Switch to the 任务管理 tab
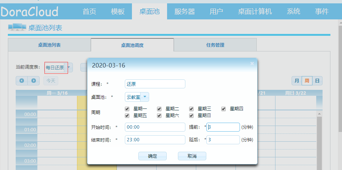The height and width of the screenshot is (170, 342). (215, 45)
